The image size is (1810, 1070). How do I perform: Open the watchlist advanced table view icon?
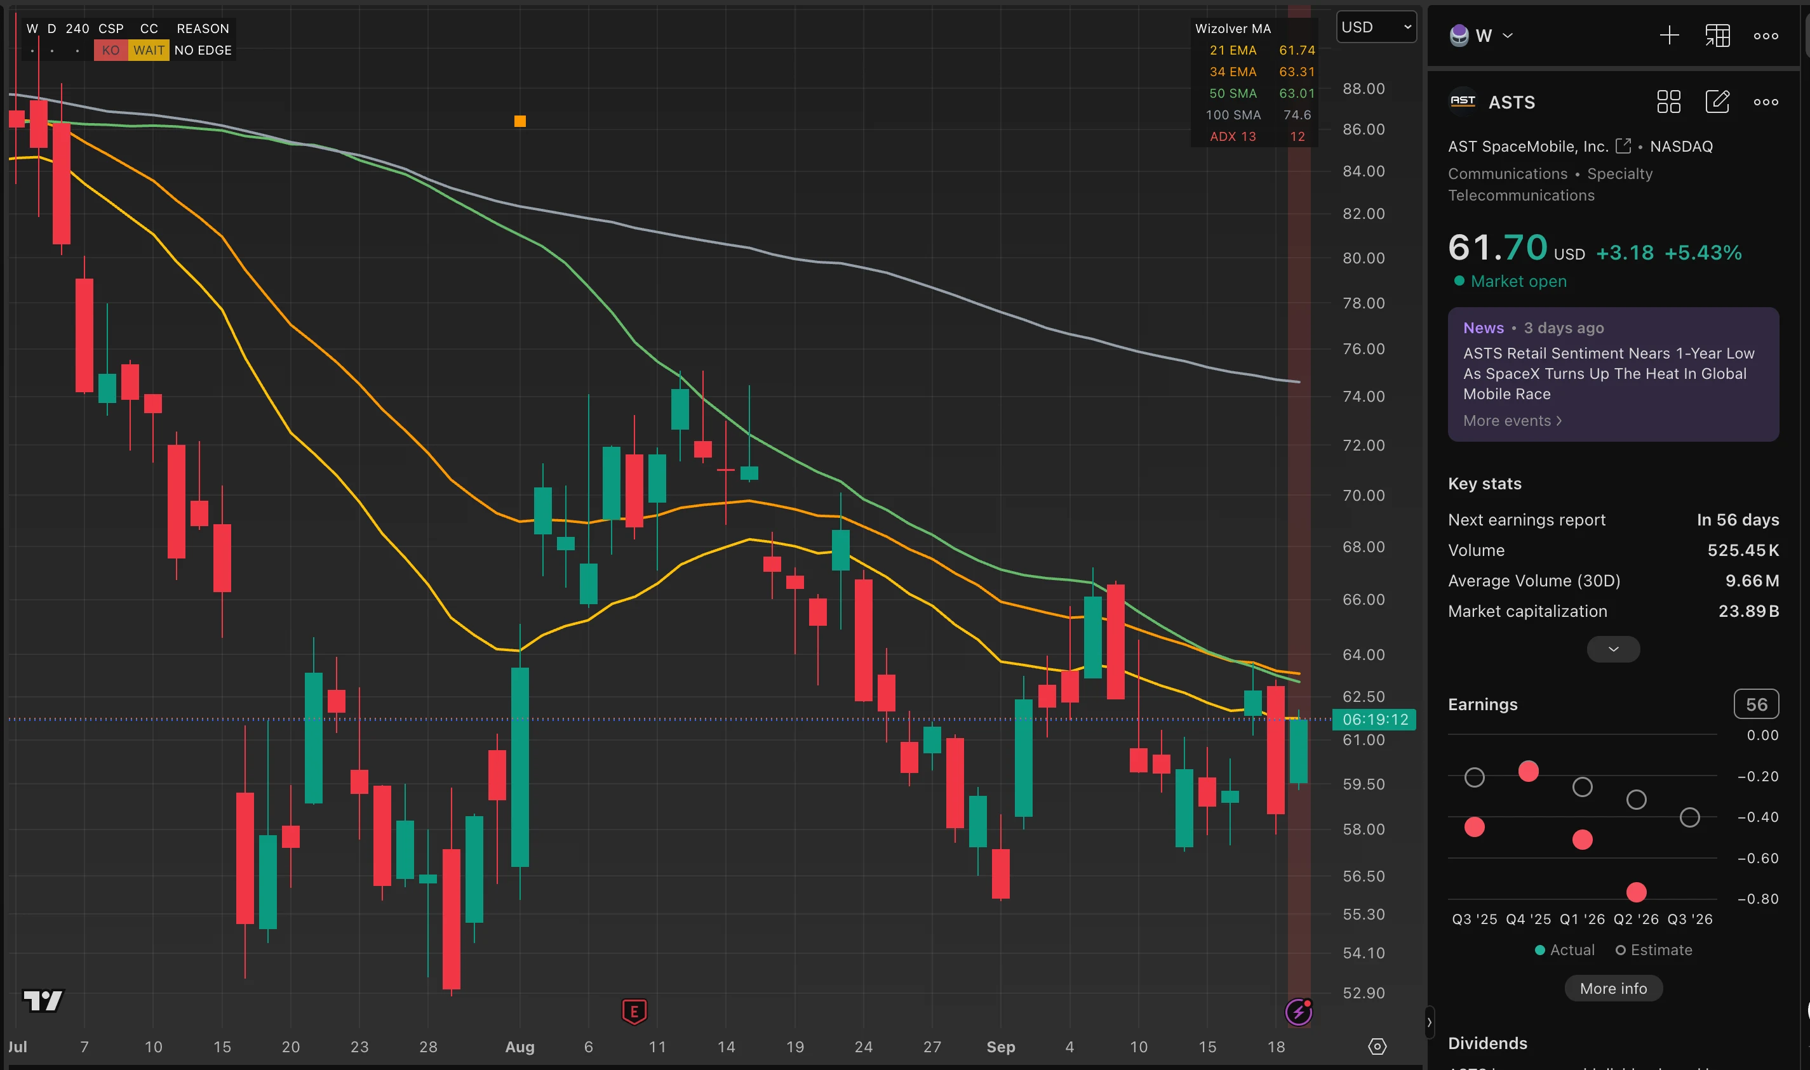pyautogui.click(x=1718, y=36)
